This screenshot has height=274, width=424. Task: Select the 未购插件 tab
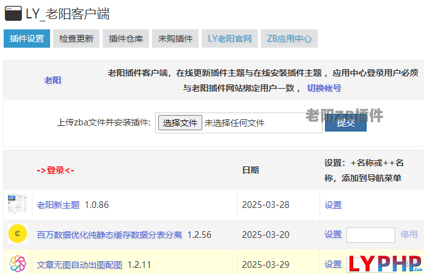(x=175, y=39)
